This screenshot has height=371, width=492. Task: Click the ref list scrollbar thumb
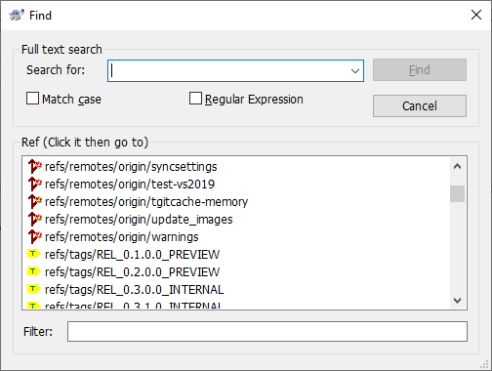click(457, 193)
